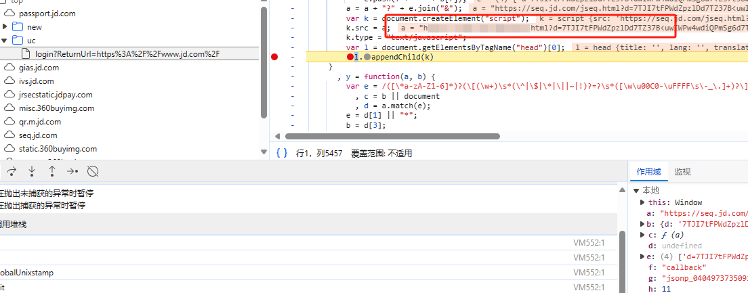The width and height of the screenshot is (748, 293).
Task: Remove the red breakpoint dot in the gutter
Action: click(274, 57)
